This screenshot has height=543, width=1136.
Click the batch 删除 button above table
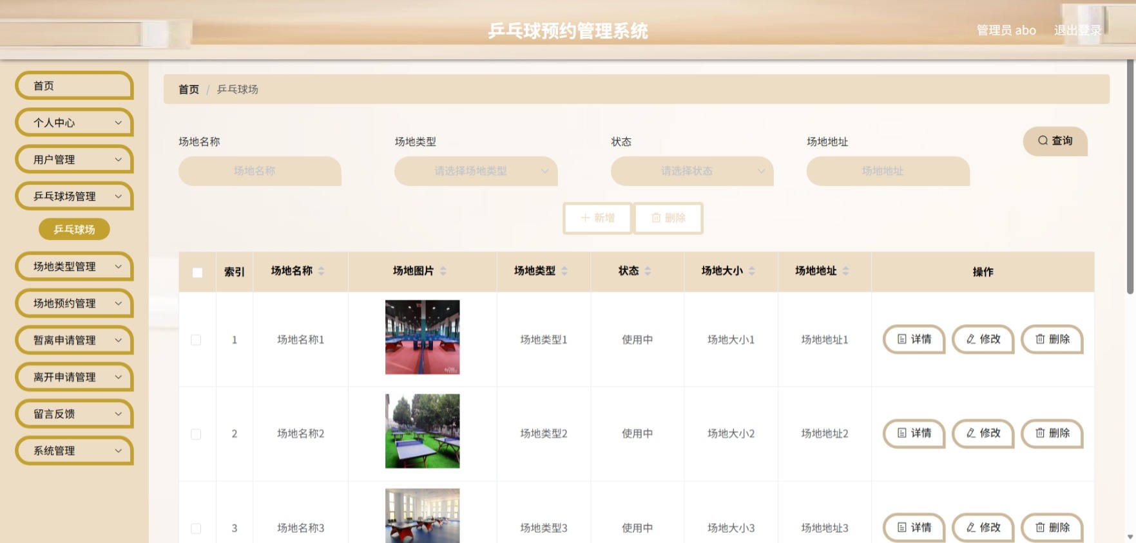pyautogui.click(x=668, y=218)
